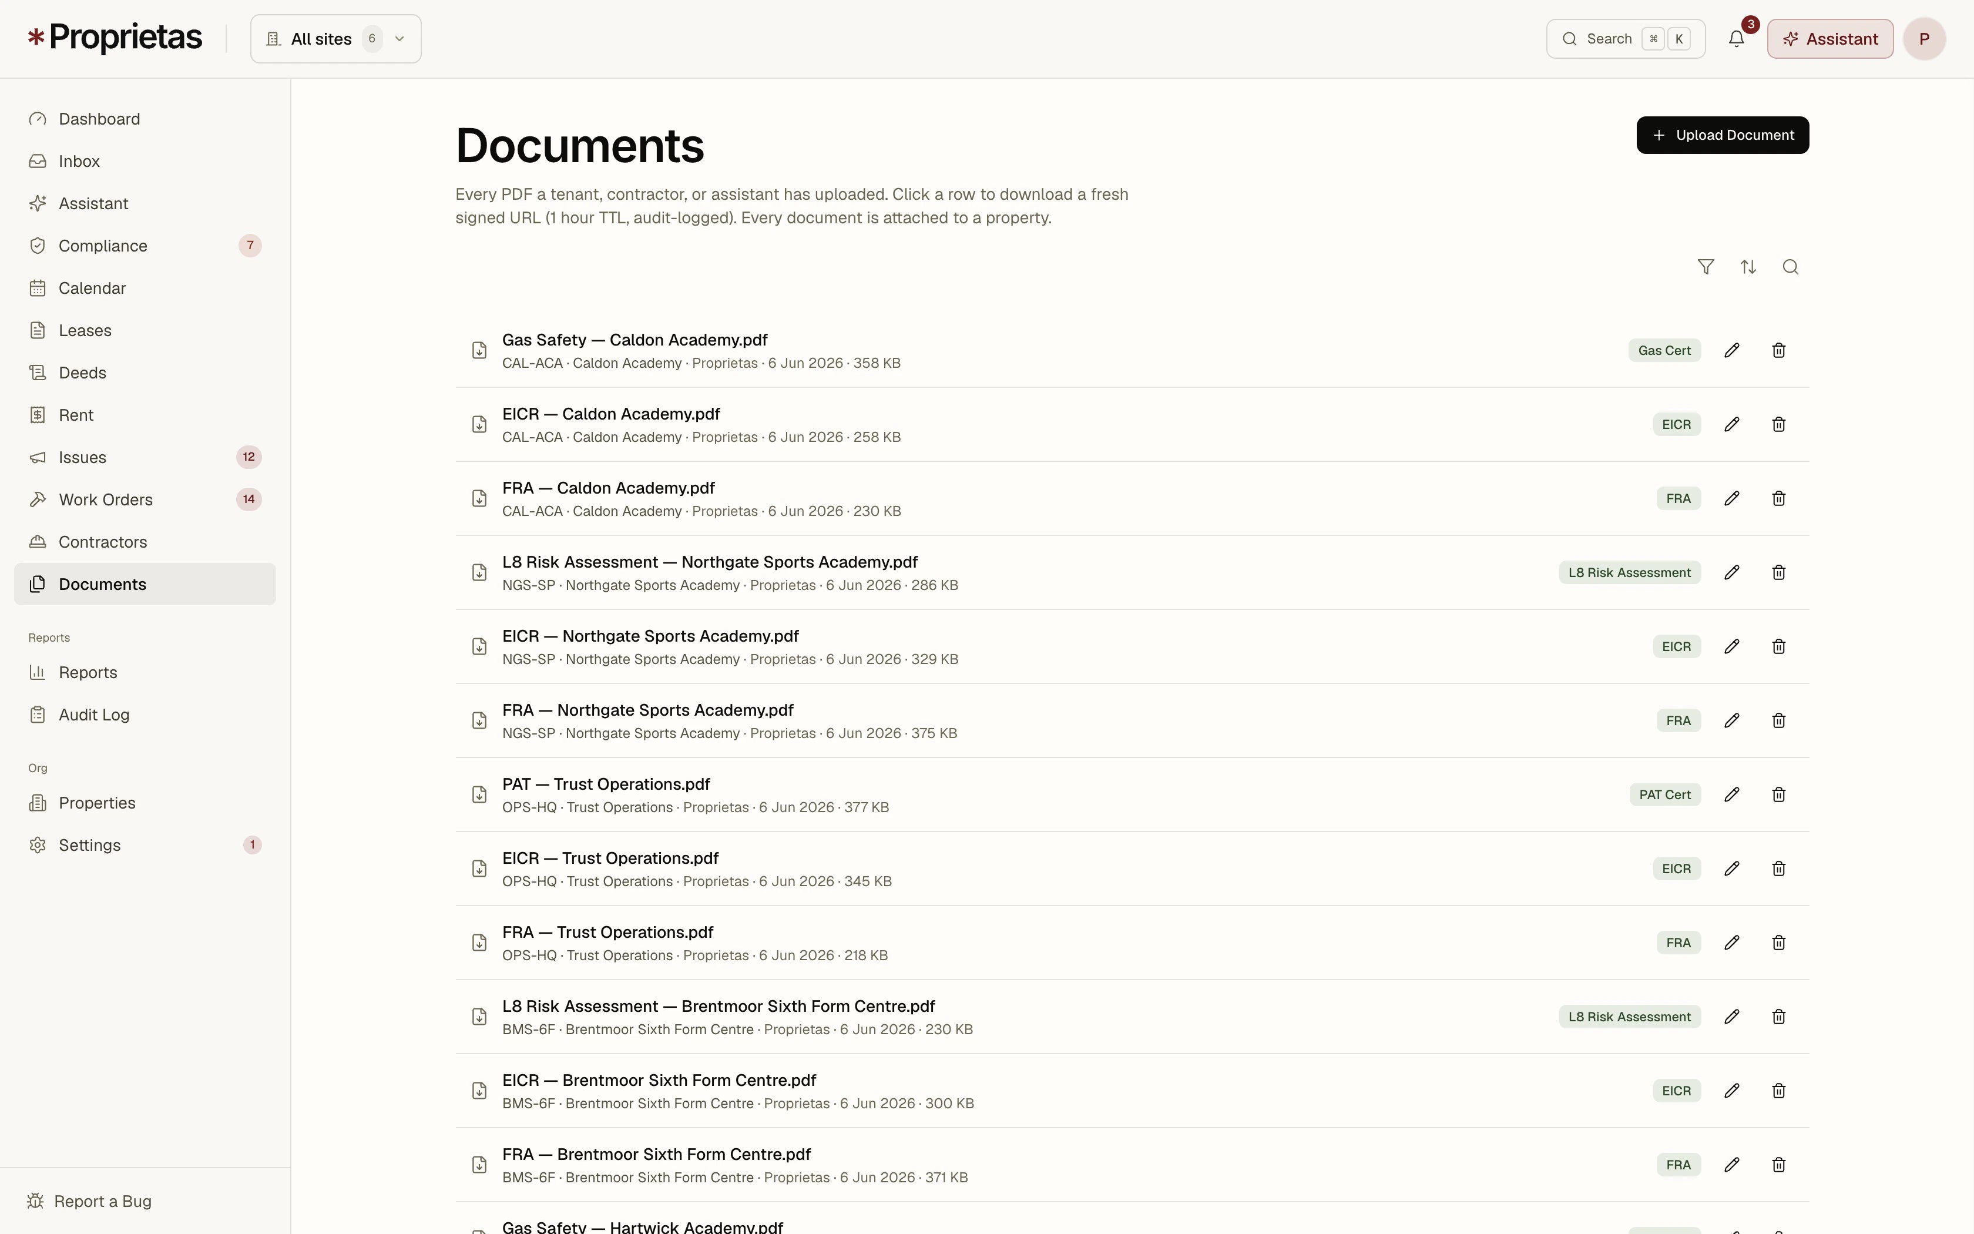Open Compliance section
The image size is (1974, 1234).
145,246
